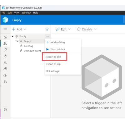This screenshot has width=125, height=119.
Task: Open the Edit dropdown in toolbar
Action: [63, 29]
